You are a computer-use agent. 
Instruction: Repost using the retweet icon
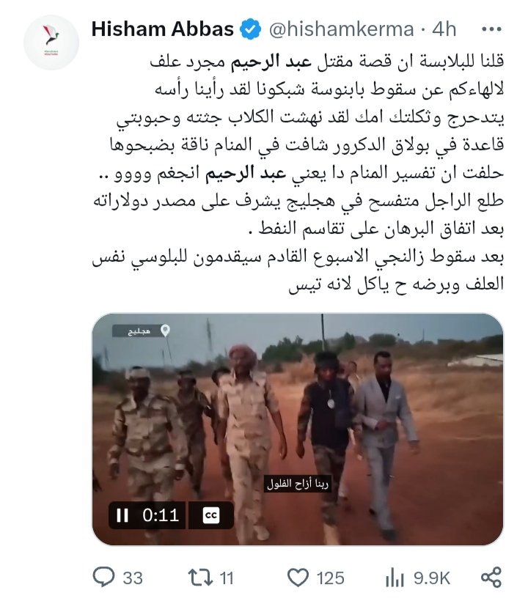tap(200, 578)
